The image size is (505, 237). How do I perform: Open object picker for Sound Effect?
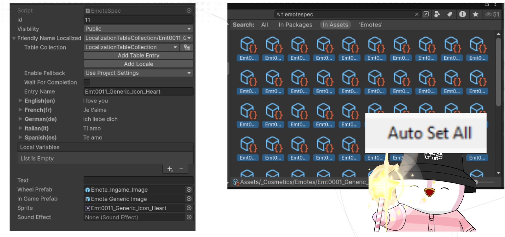point(189,217)
